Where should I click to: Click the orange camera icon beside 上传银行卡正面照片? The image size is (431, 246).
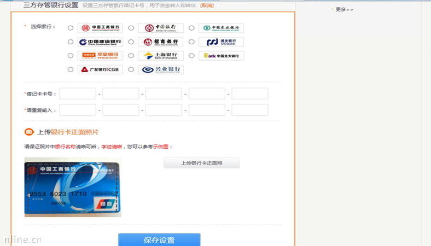coord(29,132)
